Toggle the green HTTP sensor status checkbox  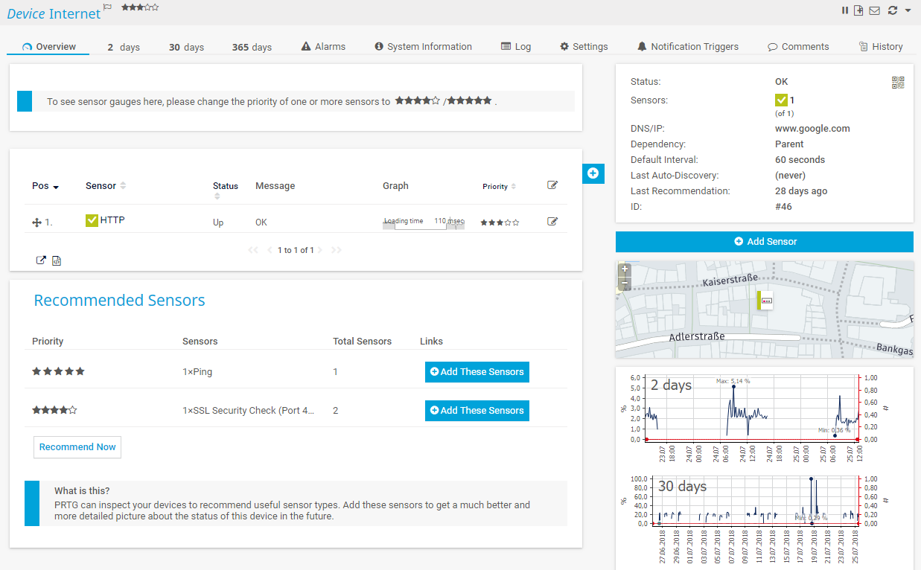coord(92,220)
